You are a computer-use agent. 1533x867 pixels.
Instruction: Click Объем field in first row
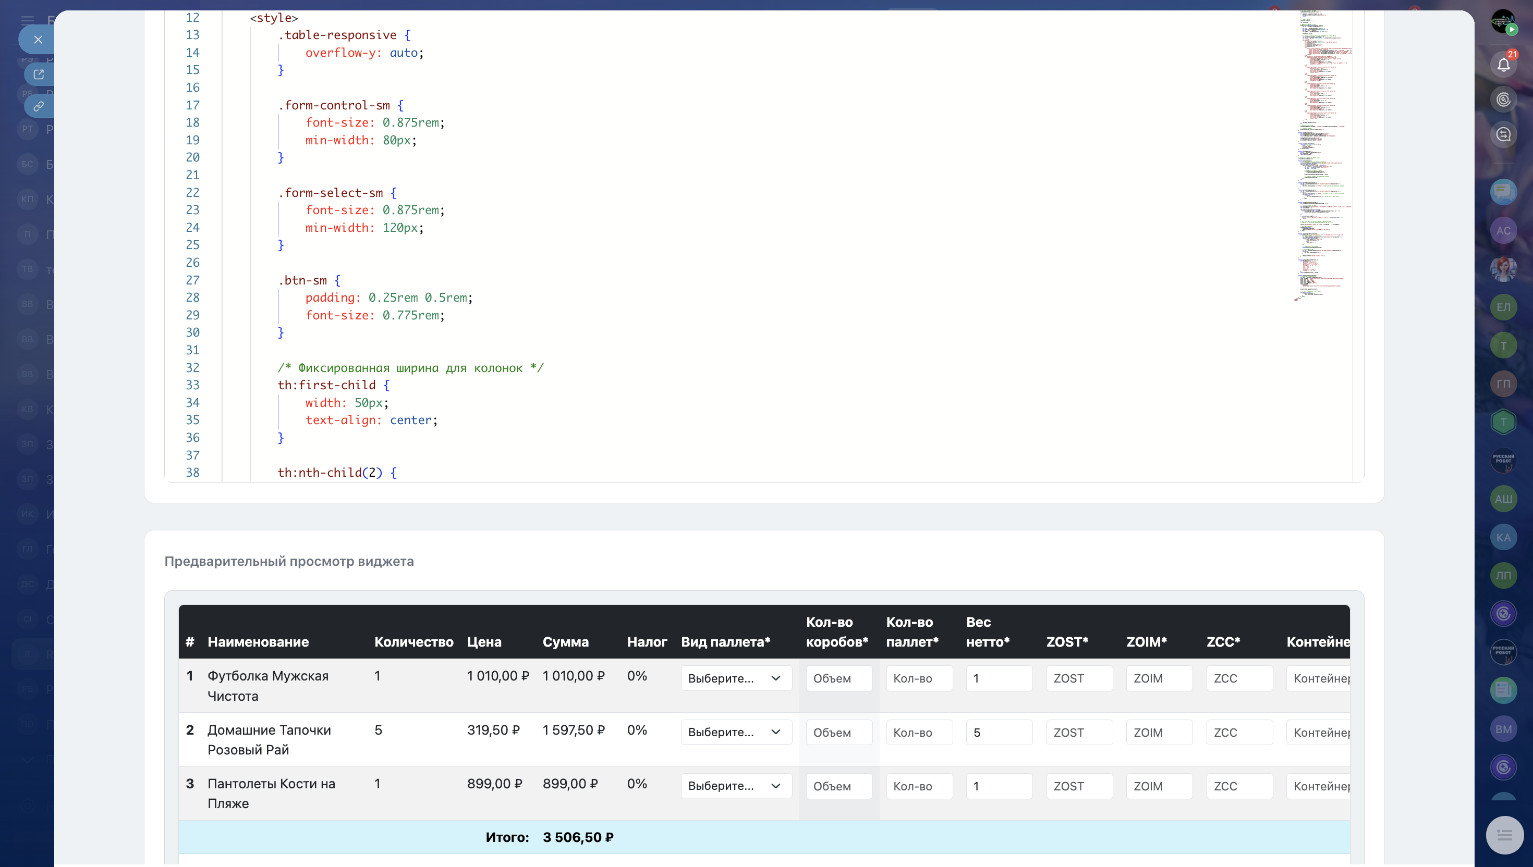(x=839, y=678)
